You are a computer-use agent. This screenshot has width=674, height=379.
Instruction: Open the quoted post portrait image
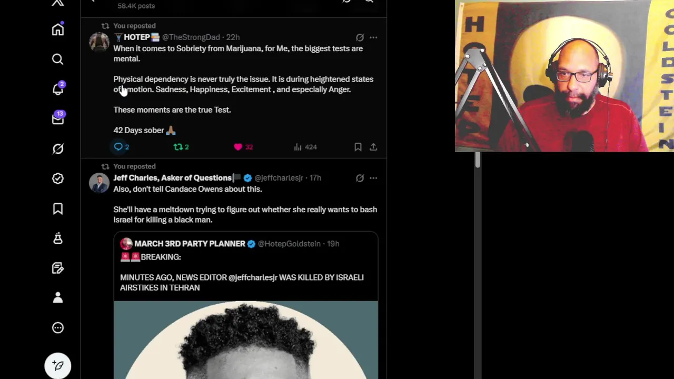(246, 340)
